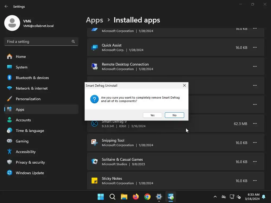Open more options for Sticky Notes
The width and height of the screenshot is (271, 203).
[255, 181]
